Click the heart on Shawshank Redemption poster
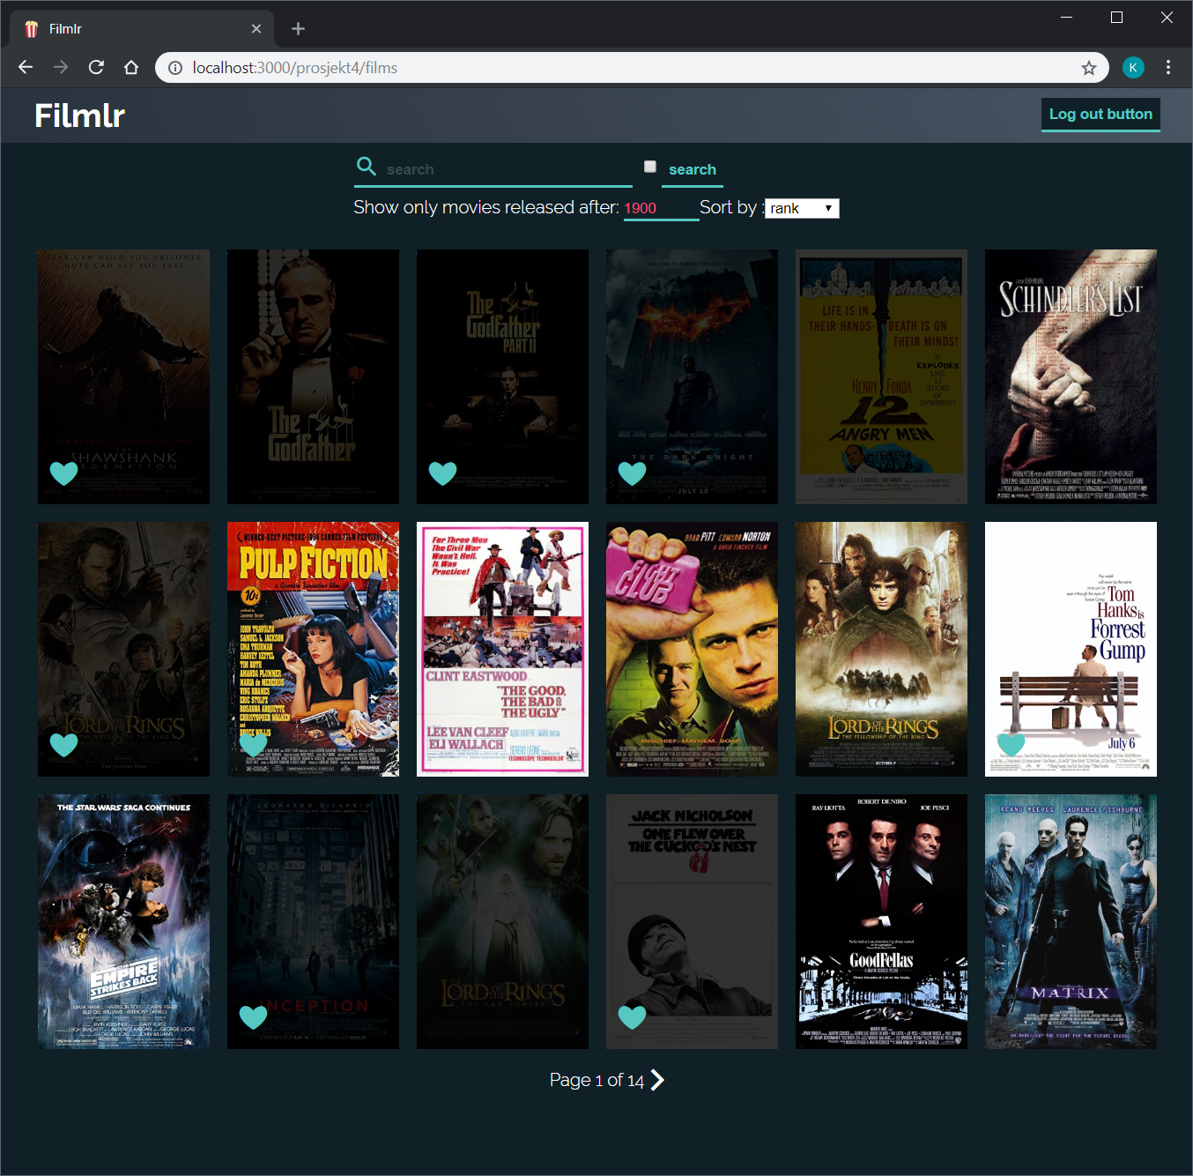The height and width of the screenshot is (1176, 1193). tap(63, 473)
